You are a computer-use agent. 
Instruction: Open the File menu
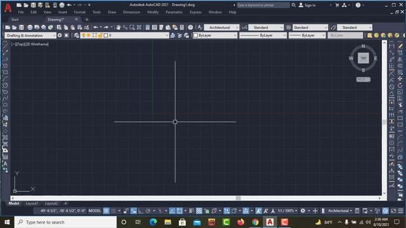[21, 12]
